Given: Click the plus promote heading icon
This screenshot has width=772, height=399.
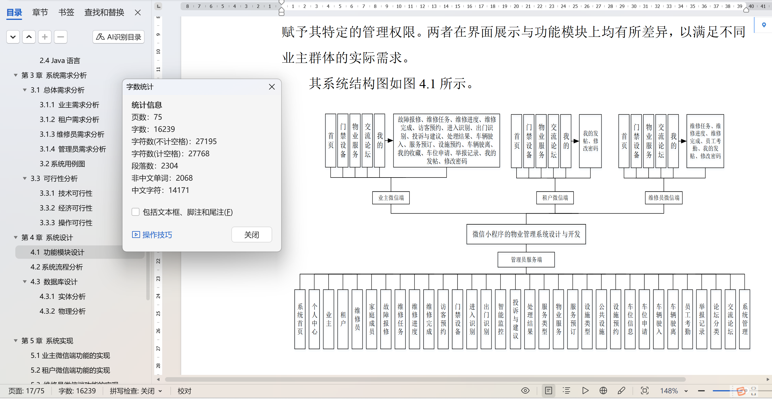Looking at the screenshot, I should 45,37.
